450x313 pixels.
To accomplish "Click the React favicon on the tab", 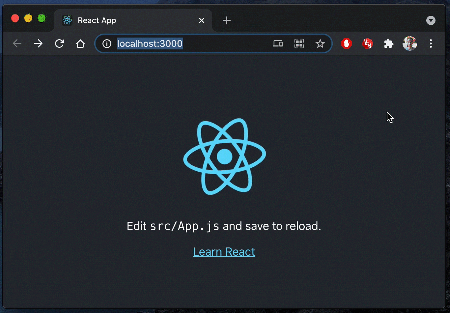I will coord(67,20).
